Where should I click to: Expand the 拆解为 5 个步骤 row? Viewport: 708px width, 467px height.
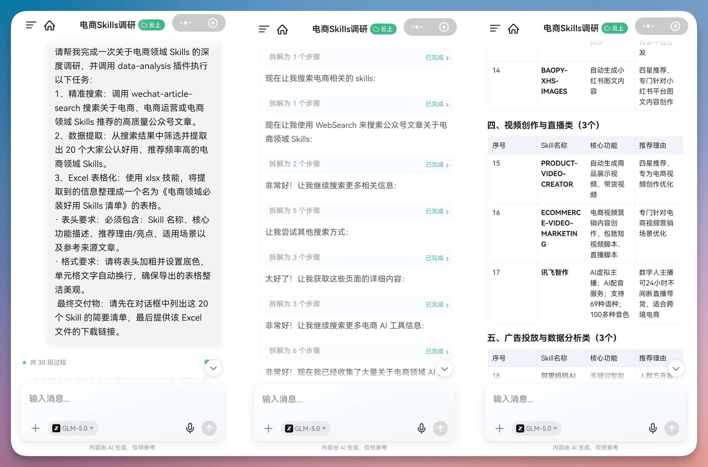[359, 211]
